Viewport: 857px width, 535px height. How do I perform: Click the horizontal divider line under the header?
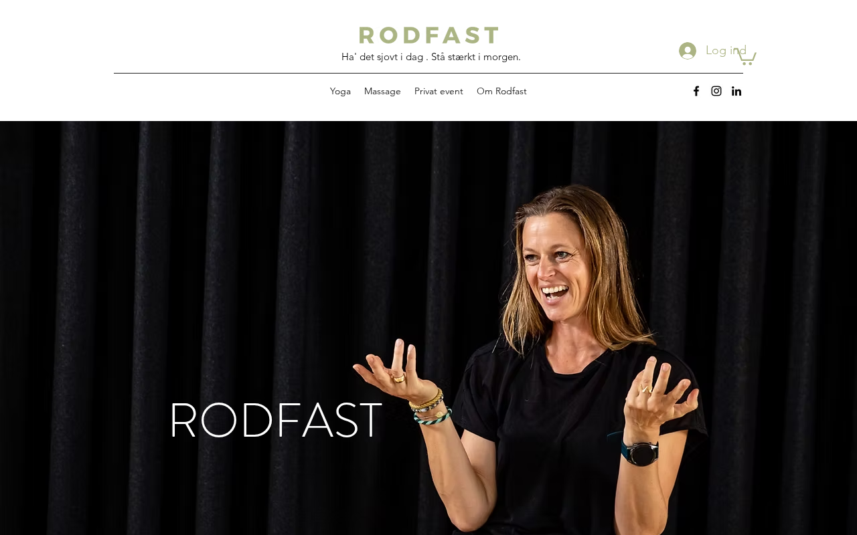[428, 73]
